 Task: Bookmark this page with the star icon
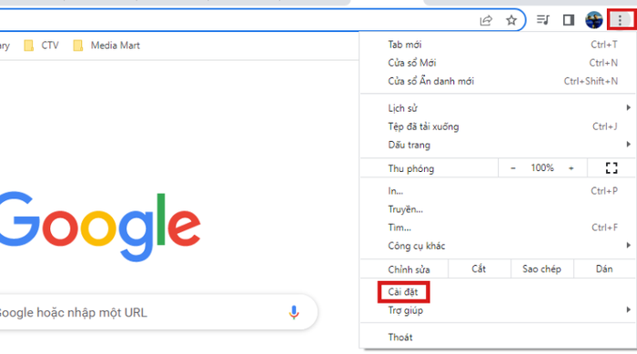[511, 20]
